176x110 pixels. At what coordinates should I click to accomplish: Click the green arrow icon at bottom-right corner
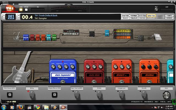click(x=174, y=101)
